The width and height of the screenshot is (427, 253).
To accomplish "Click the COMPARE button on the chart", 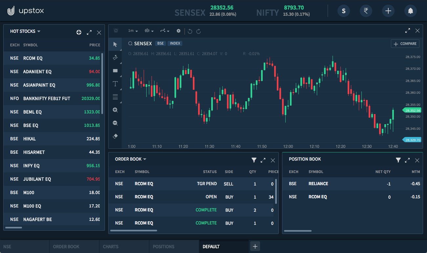I will (405, 43).
